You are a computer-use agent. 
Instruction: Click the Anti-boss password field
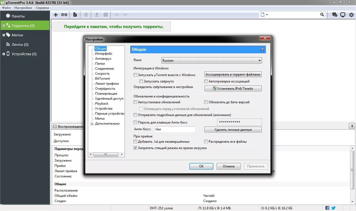[239, 122]
